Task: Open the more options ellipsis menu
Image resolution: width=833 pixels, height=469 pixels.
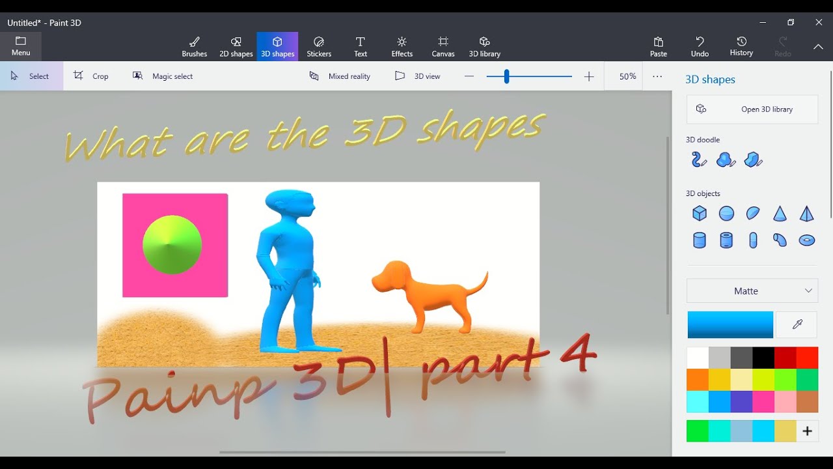Action: [x=657, y=76]
